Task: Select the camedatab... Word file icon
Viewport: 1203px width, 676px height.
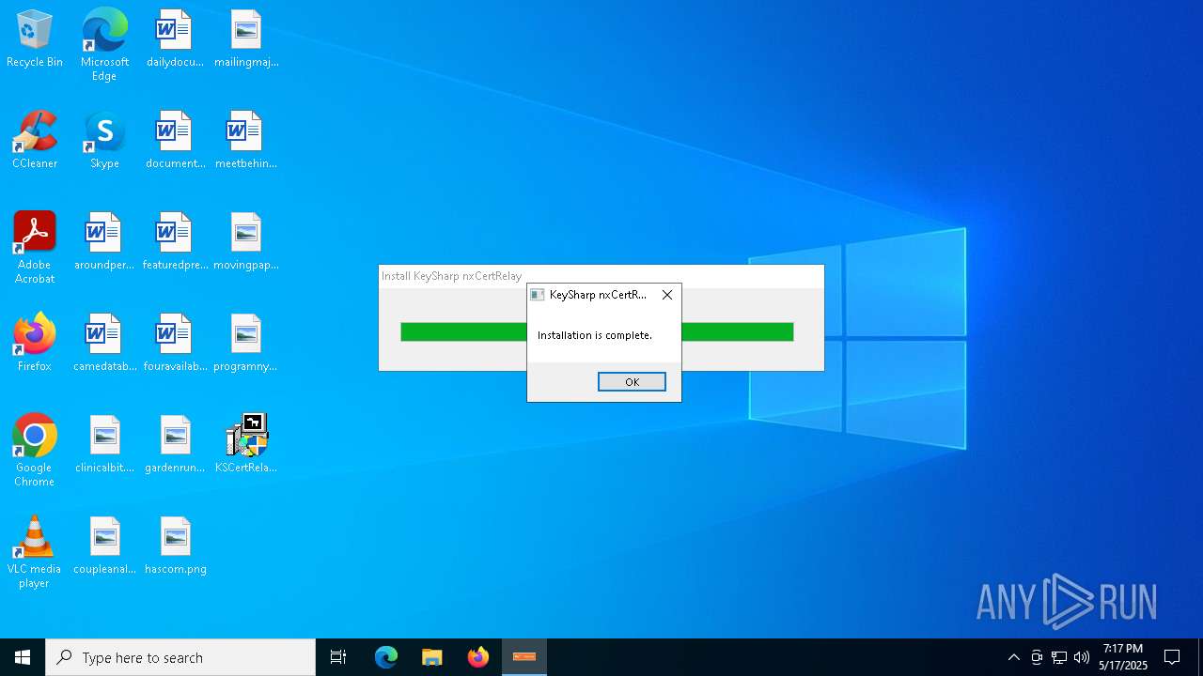Action: click(x=104, y=344)
